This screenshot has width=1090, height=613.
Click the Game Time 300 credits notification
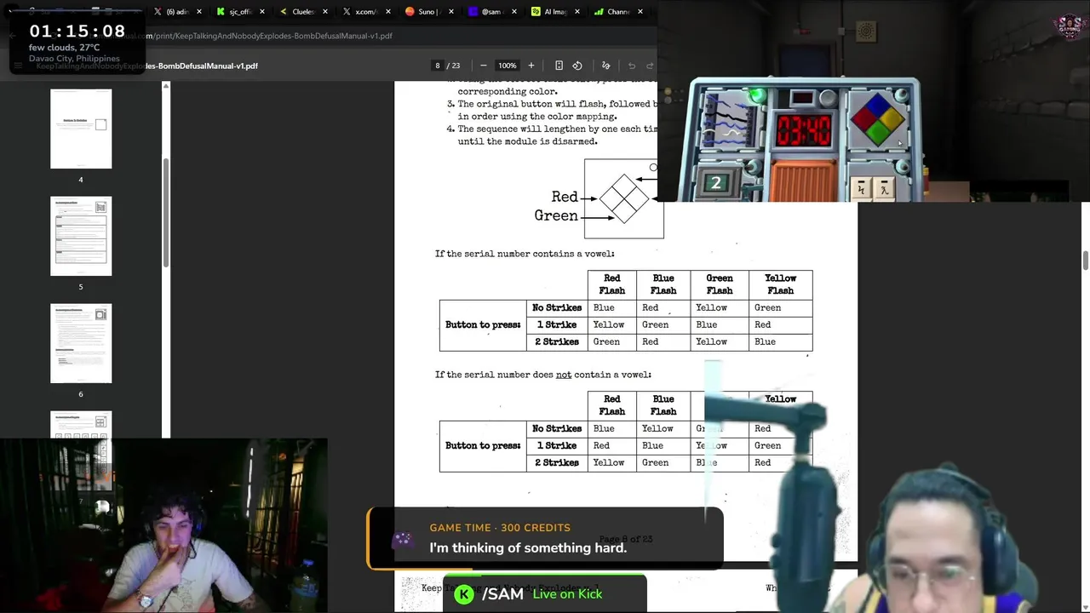[x=545, y=538]
